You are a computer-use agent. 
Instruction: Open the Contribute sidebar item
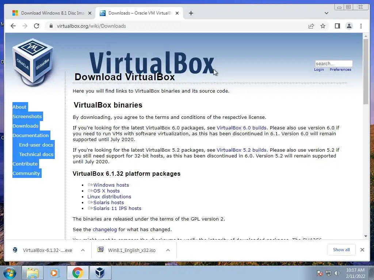pyautogui.click(x=25, y=164)
